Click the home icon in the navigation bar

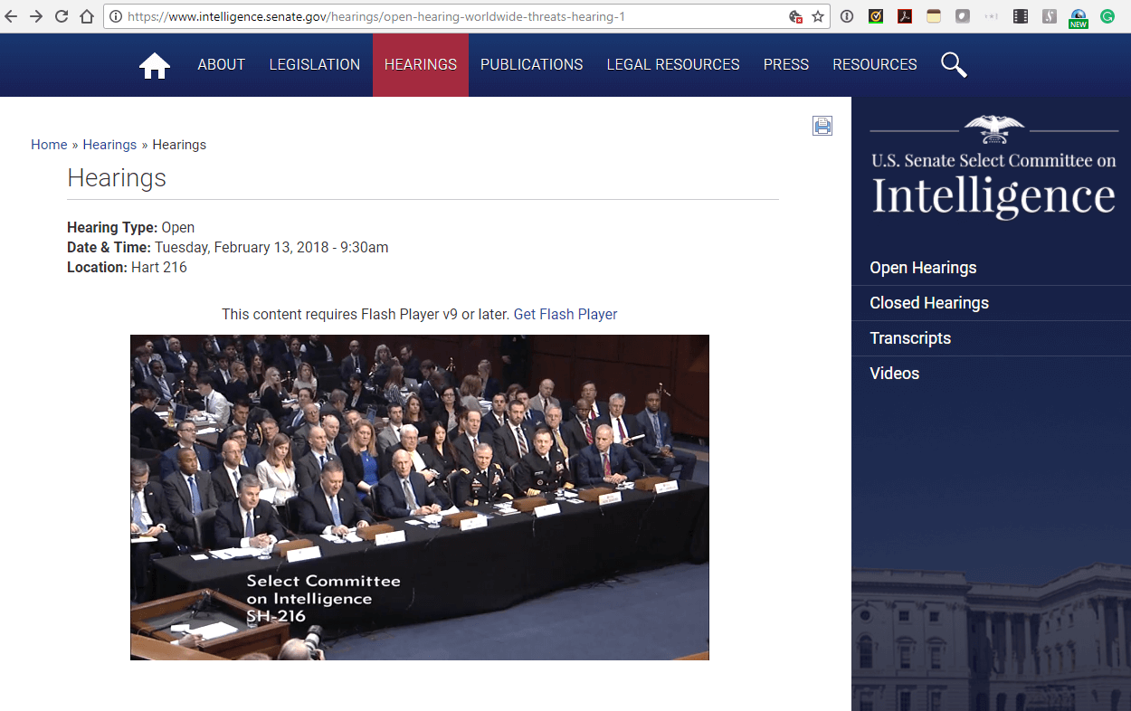point(155,63)
